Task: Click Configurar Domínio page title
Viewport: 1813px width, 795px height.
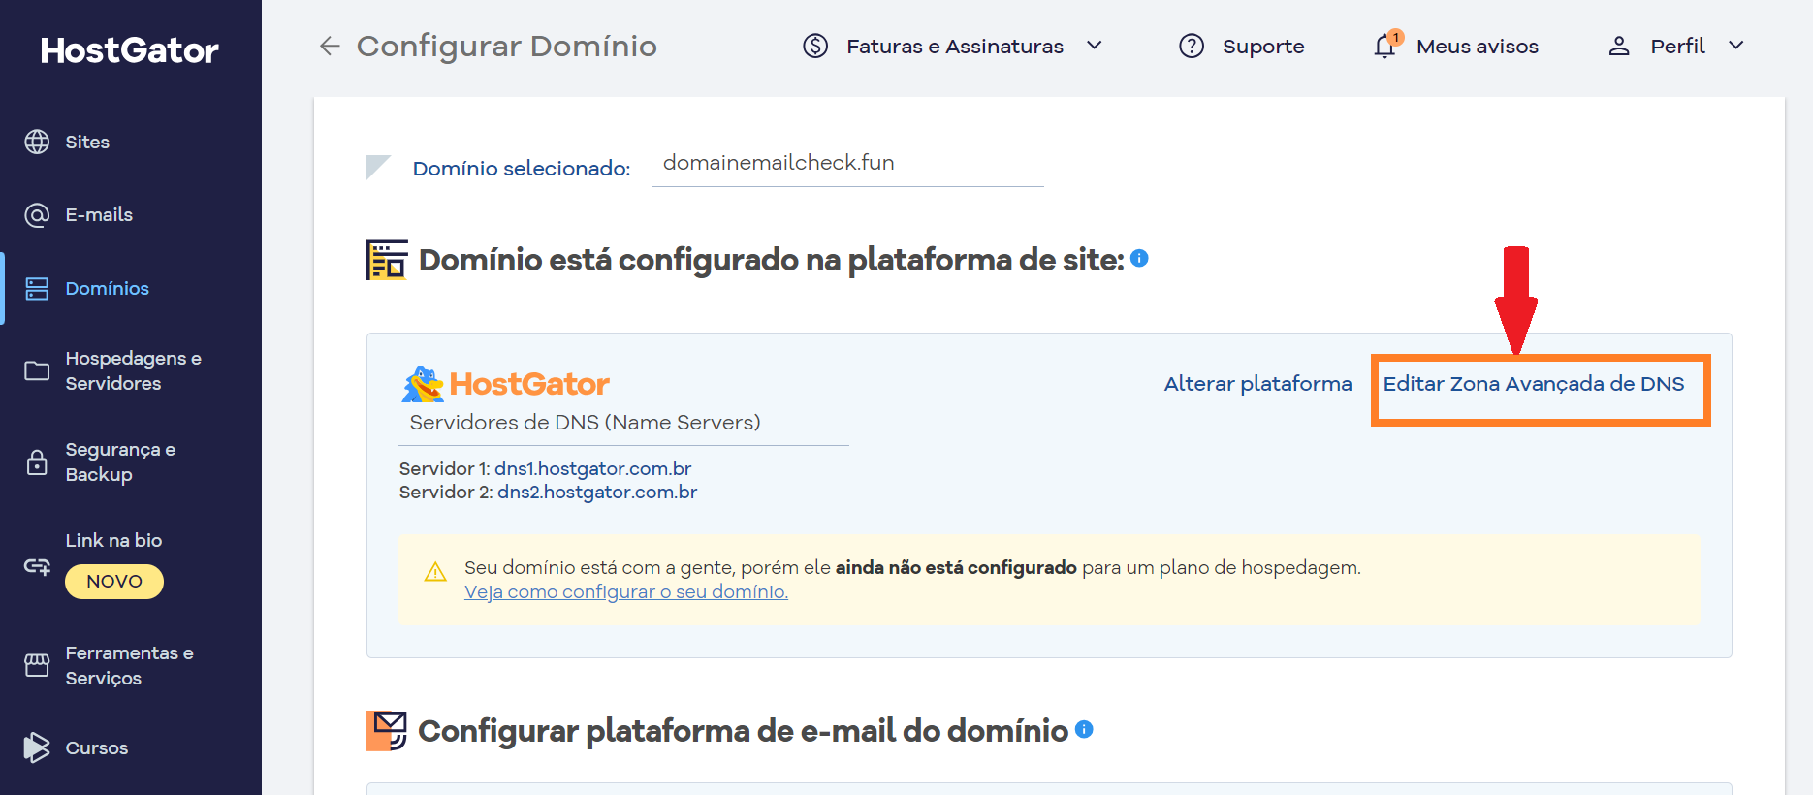Action: [507, 46]
